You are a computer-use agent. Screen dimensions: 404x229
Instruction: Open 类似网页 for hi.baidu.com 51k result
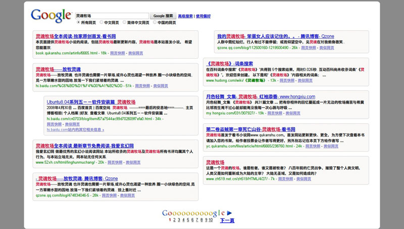point(161,86)
